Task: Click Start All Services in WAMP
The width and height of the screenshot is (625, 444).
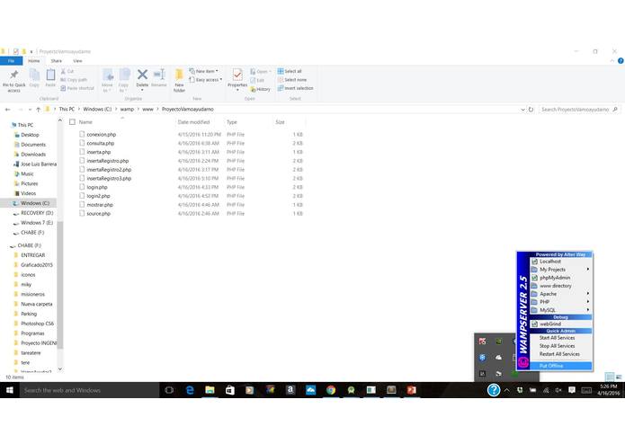Action: point(561,338)
